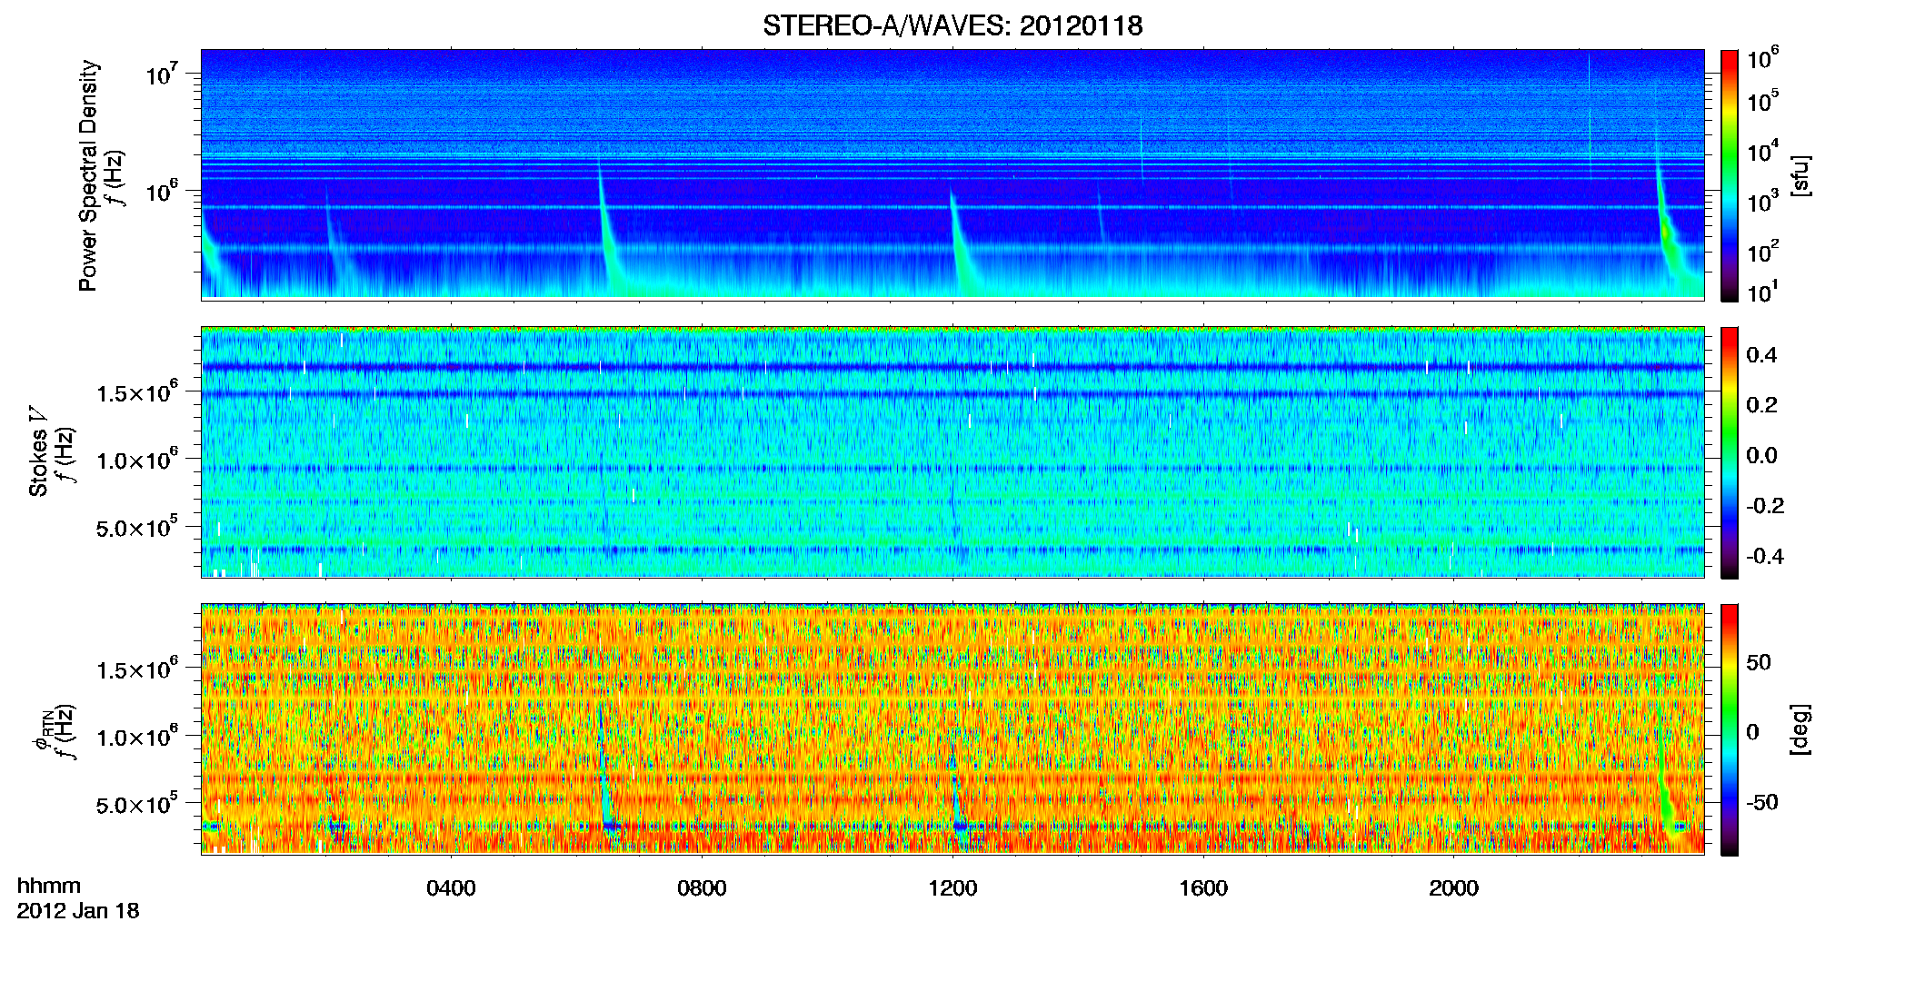Select the -50 tick on degrees color bar
The width and height of the screenshot is (1905, 981).
tap(1762, 802)
